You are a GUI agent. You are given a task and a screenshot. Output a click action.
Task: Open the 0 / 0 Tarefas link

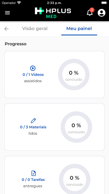[33, 180]
